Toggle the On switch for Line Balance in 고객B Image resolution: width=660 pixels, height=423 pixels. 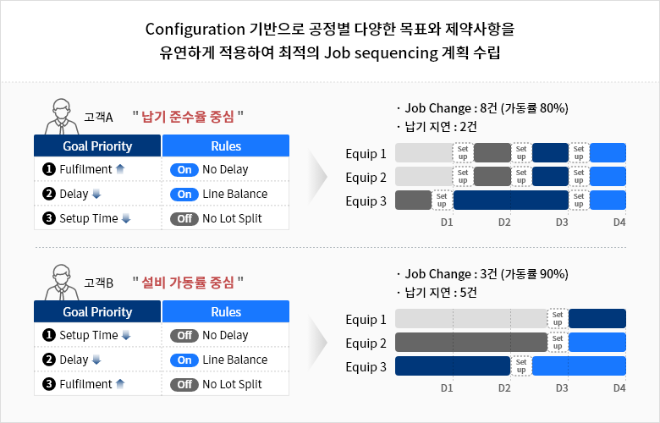[184, 360]
